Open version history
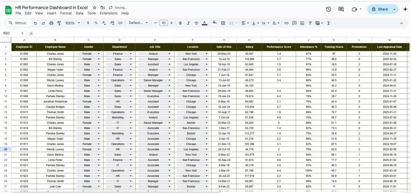This screenshot has width=411, height=193. tap(328, 9)
